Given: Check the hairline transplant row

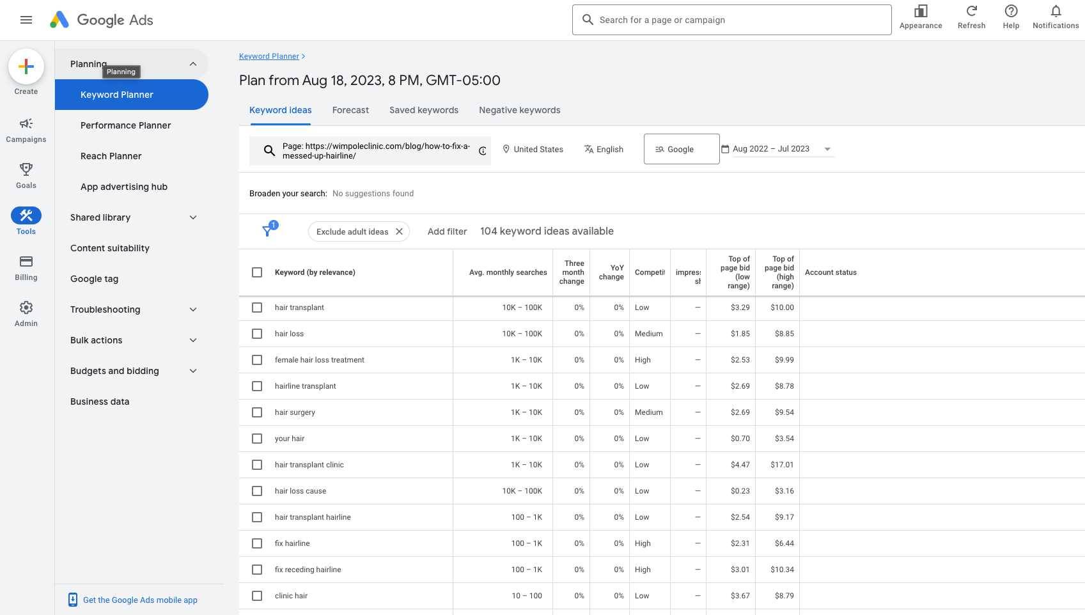Looking at the screenshot, I should [257, 386].
